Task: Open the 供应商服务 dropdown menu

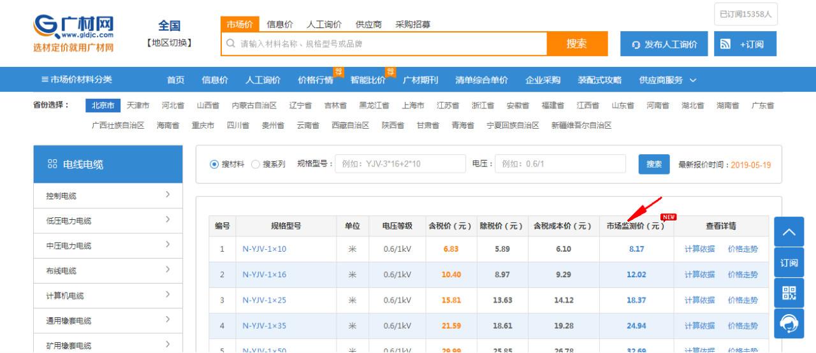Action: (667, 80)
